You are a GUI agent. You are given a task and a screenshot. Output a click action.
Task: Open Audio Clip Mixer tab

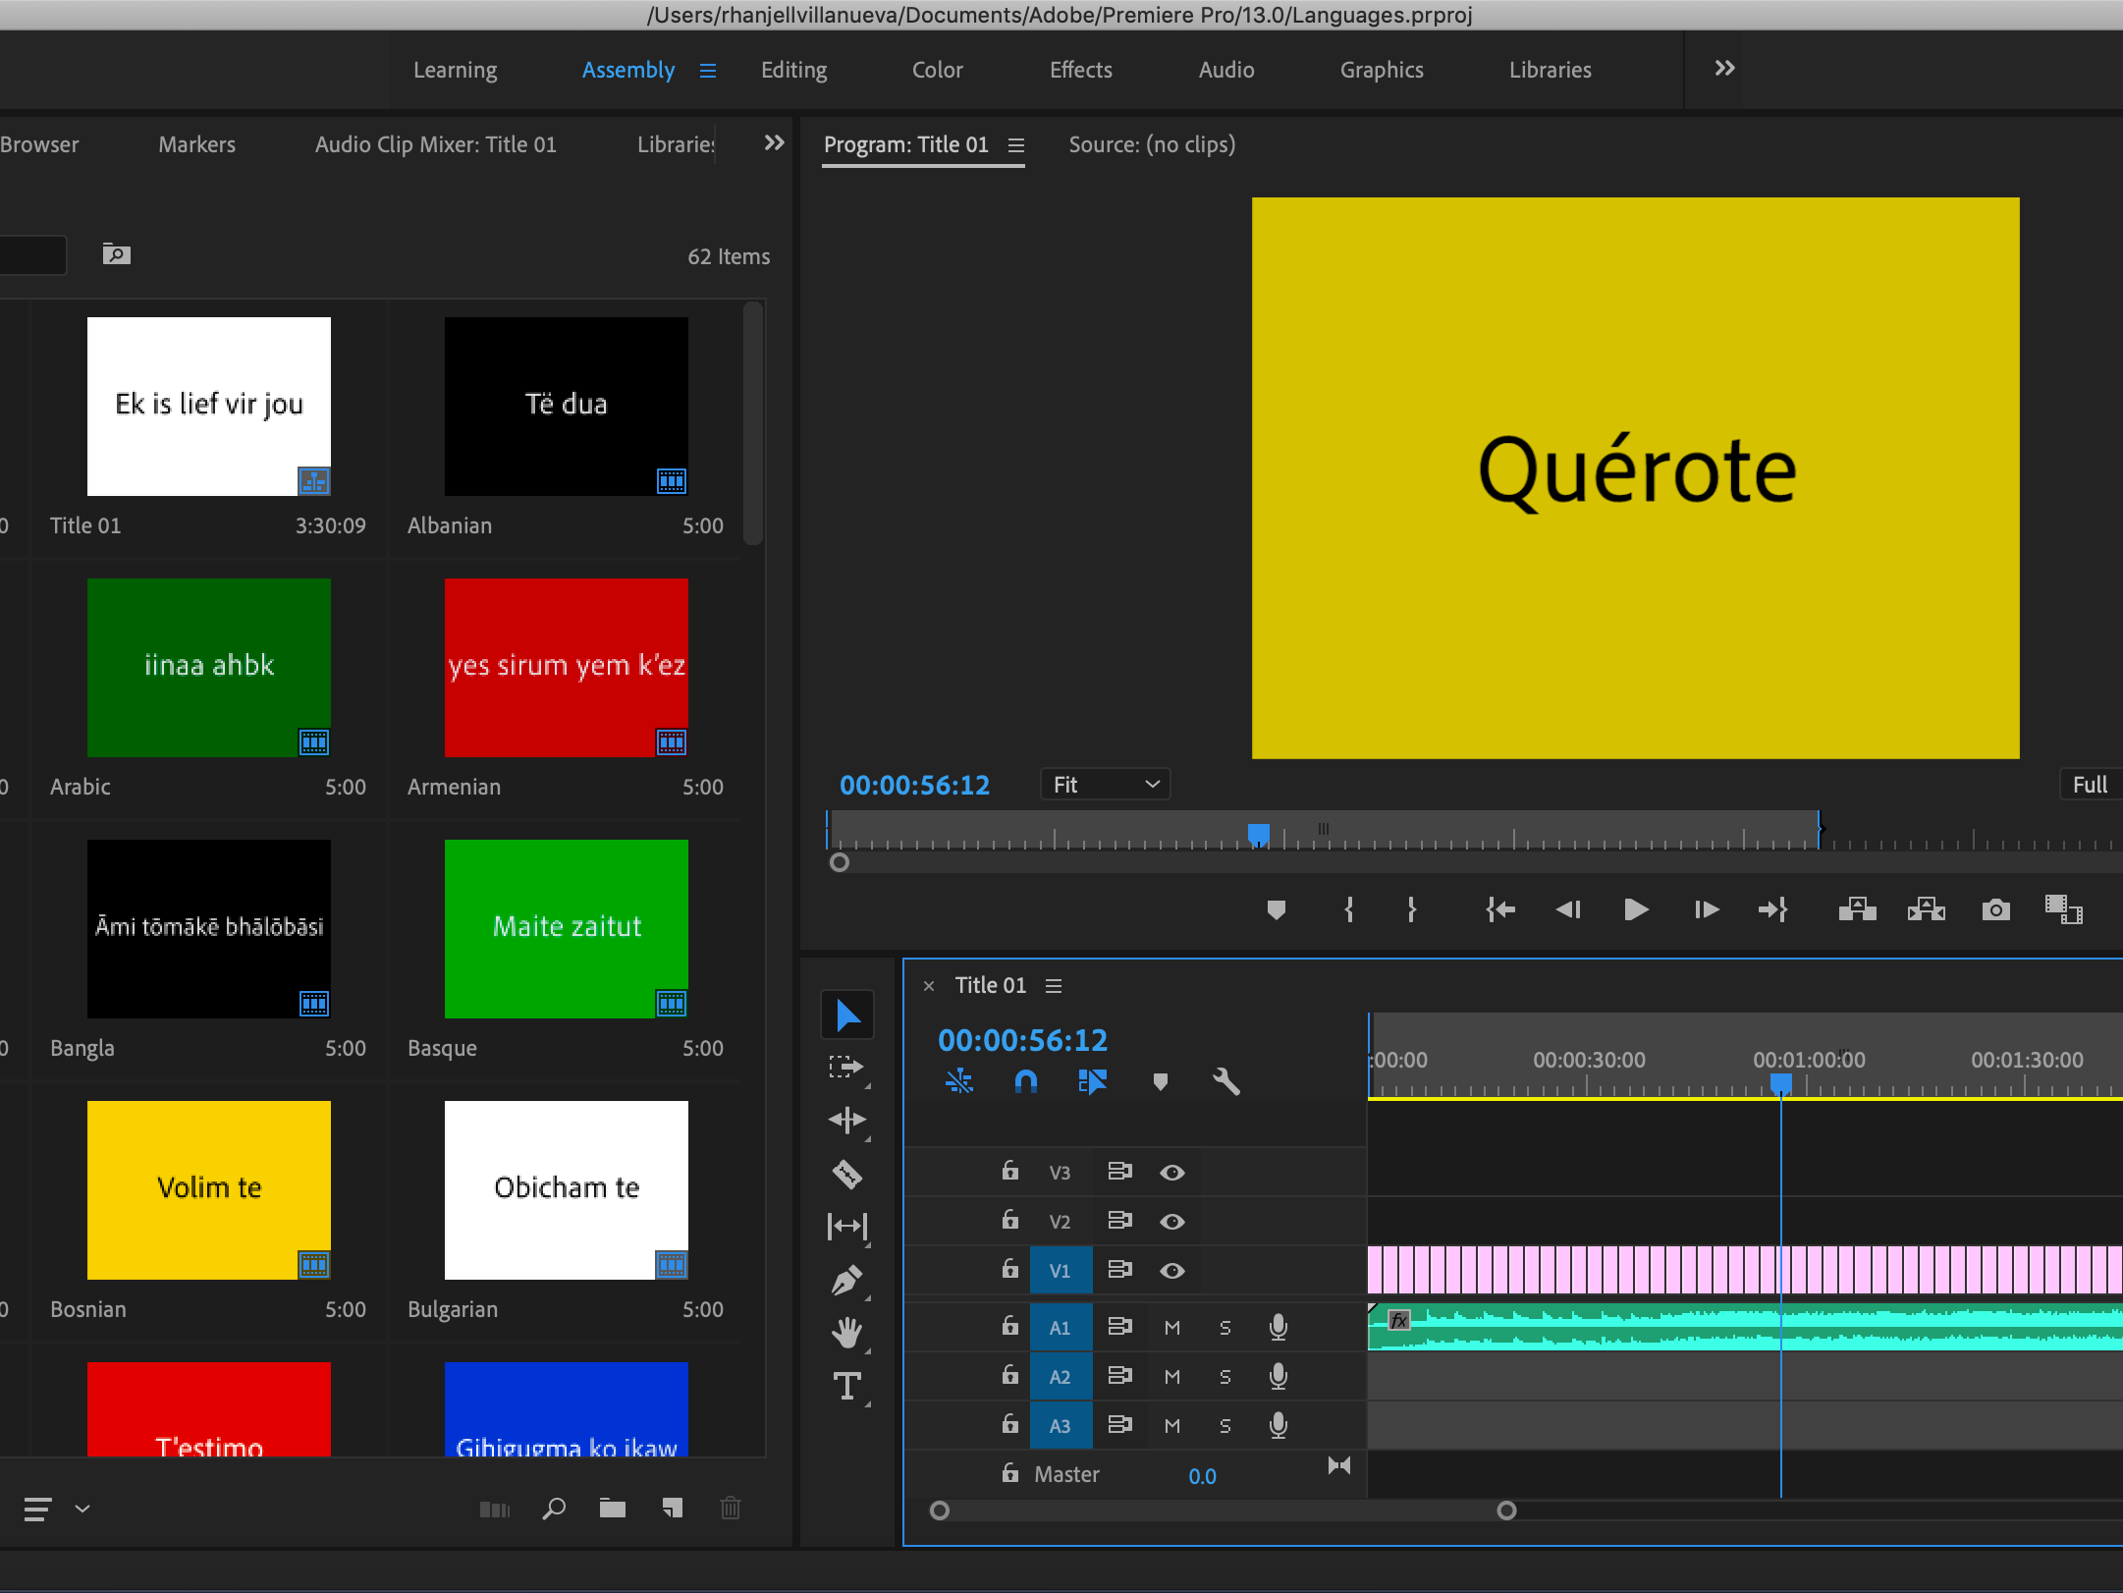tap(435, 144)
